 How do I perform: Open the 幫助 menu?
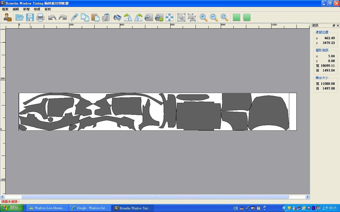pyautogui.click(x=48, y=9)
